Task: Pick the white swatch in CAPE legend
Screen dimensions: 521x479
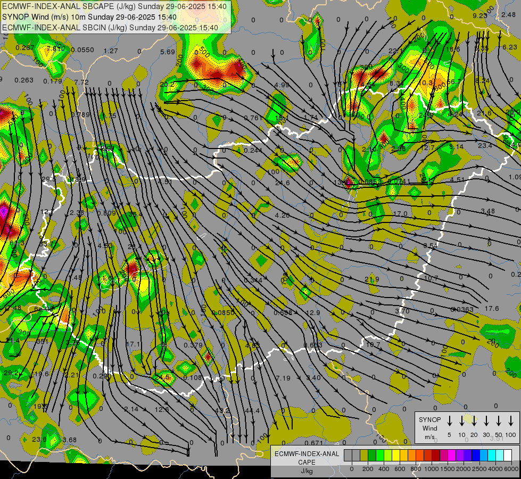Action: (507, 456)
